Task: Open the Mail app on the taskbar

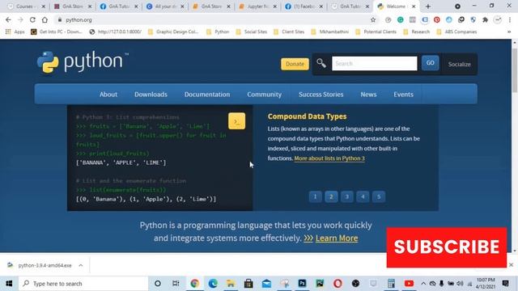Action: click(266, 284)
